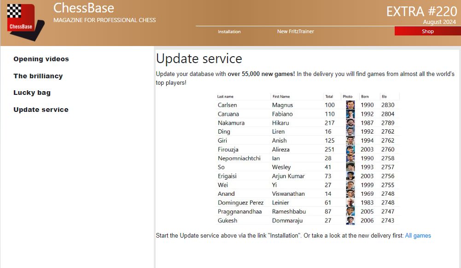Select the Nepomniachtchi last name cell
Image resolution: width=461 pixels, height=268 pixels.
tap(239, 158)
